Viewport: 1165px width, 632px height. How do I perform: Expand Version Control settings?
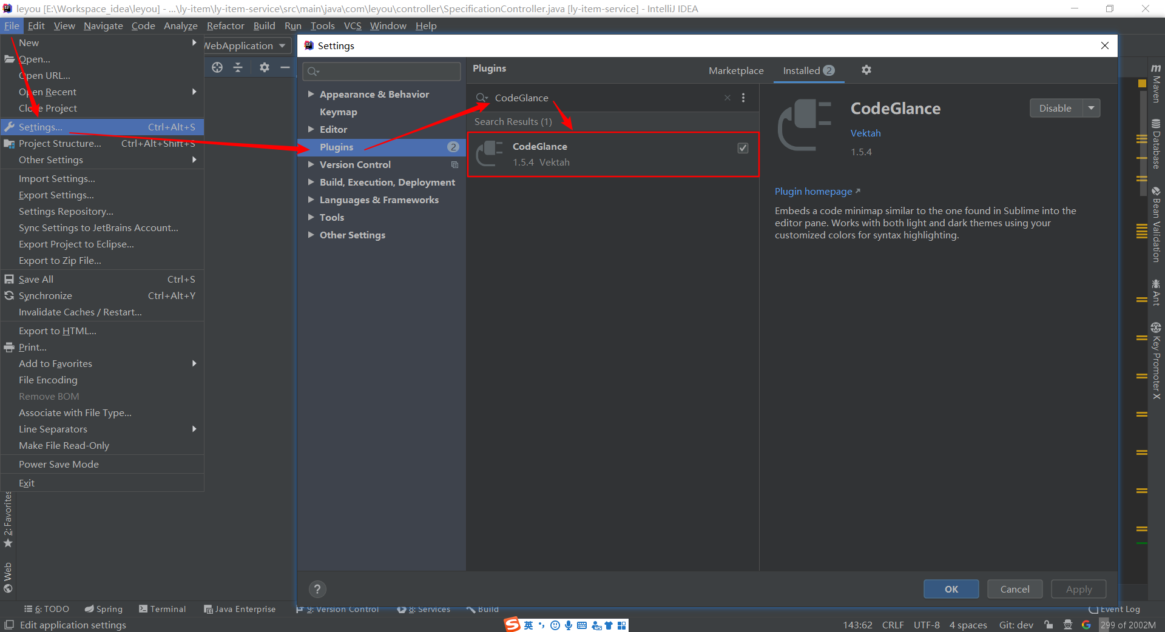click(x=311, y=164)
